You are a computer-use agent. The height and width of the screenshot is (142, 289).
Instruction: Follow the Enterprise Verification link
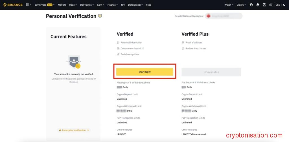74,130
